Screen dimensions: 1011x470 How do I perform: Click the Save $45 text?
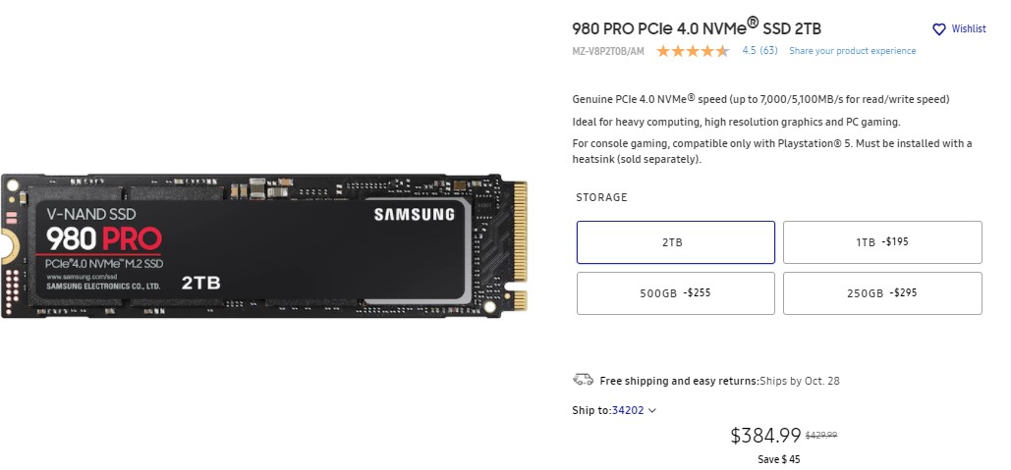(x=779, y=459)
